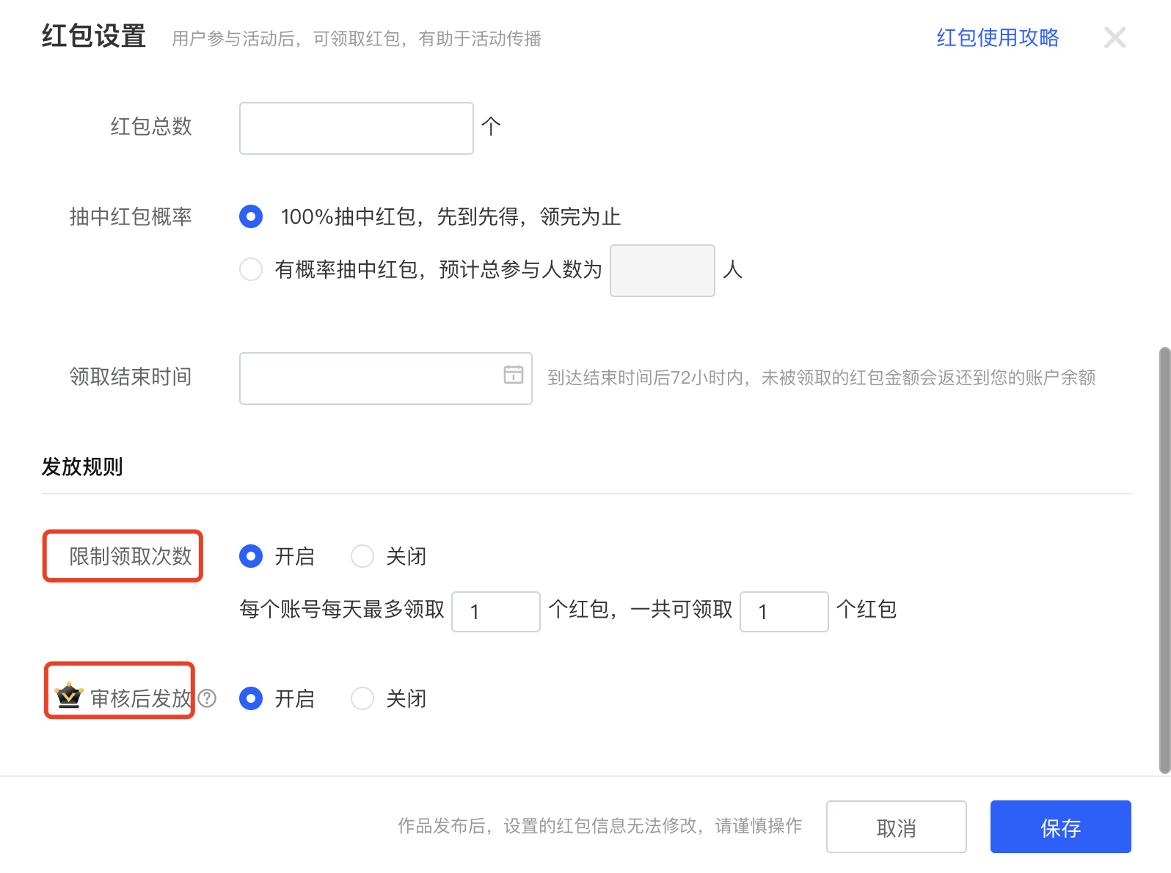Image resolution: width=1171 pixels, height=873 pixels.
Task: Select 100%抽中红包 radio option
Action: [251, 217]
